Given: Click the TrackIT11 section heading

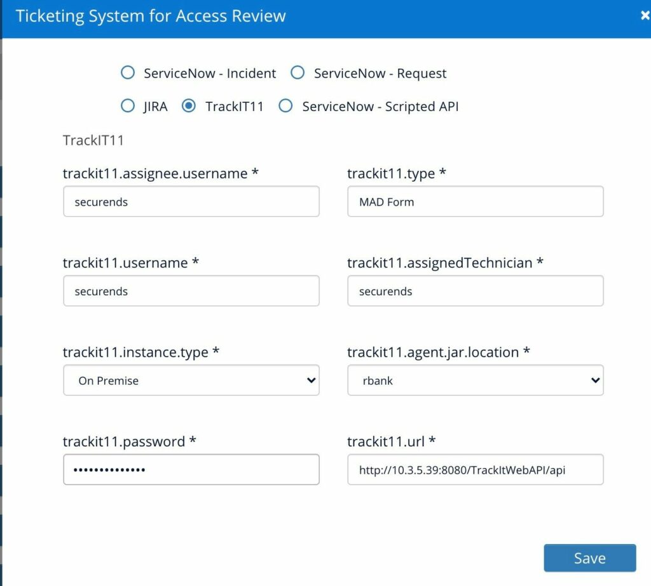Looking at the screenshot, I should tap(93, 140).
